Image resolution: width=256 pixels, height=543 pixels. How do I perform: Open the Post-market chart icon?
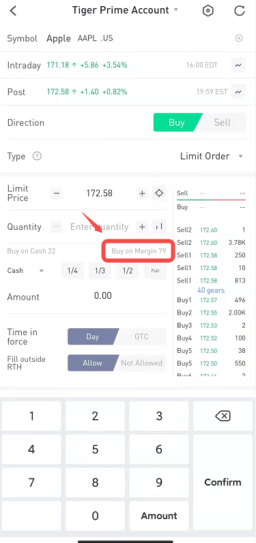point(238,92)
